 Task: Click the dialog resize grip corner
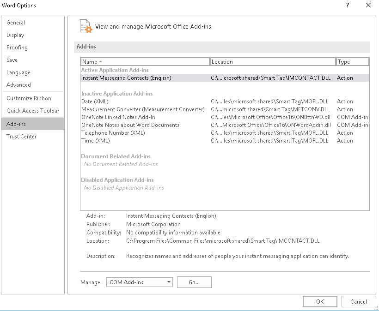[x=376, y=308]
